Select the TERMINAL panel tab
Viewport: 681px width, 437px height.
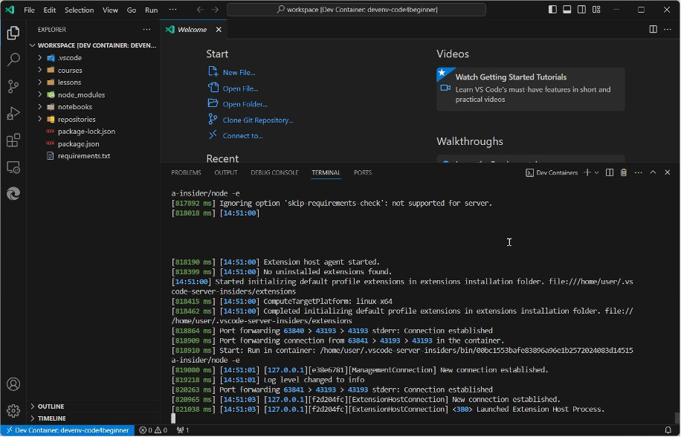[326, 172]
